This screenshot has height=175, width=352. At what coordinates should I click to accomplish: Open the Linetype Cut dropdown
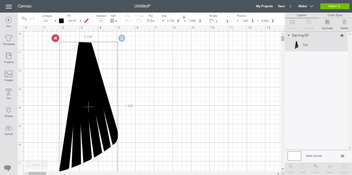pyautogui.click(x=50, y=21)
